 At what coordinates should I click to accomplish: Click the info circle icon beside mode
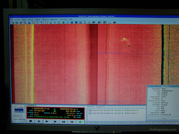point(74,117)
